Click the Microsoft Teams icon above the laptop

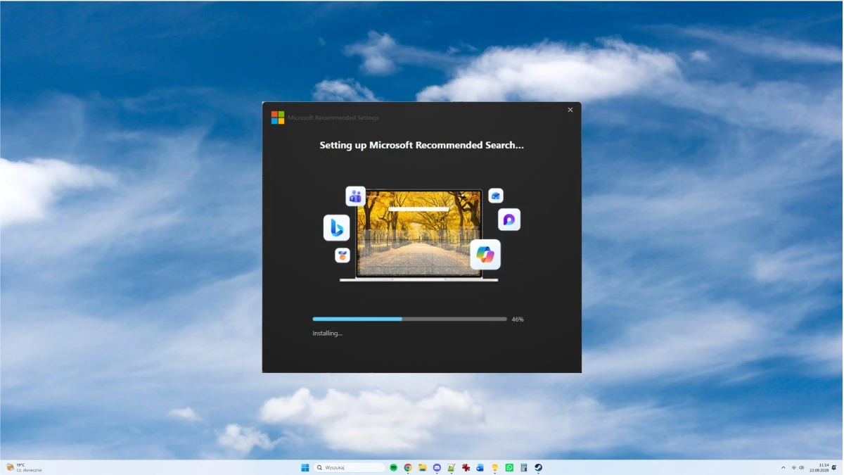click(x=355, y=196)
